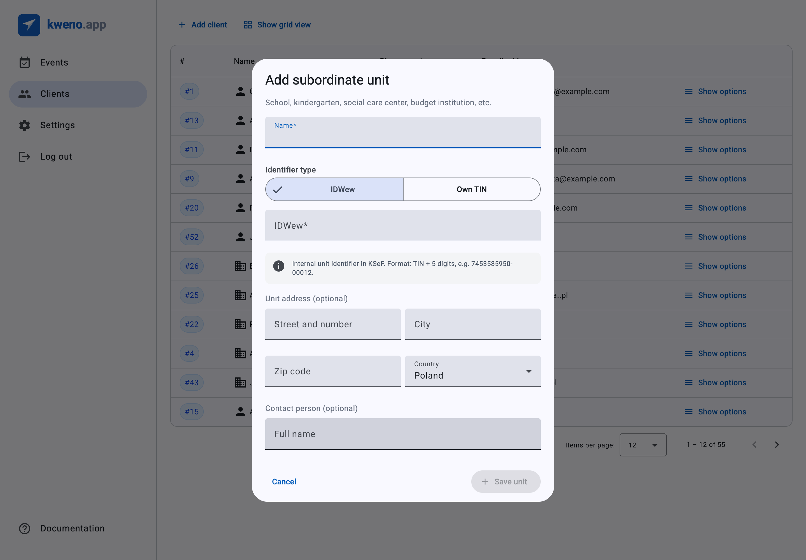Screen dimensions: 806x560
Task: Click the plus icon beside Add client
Action: point(182,25)
